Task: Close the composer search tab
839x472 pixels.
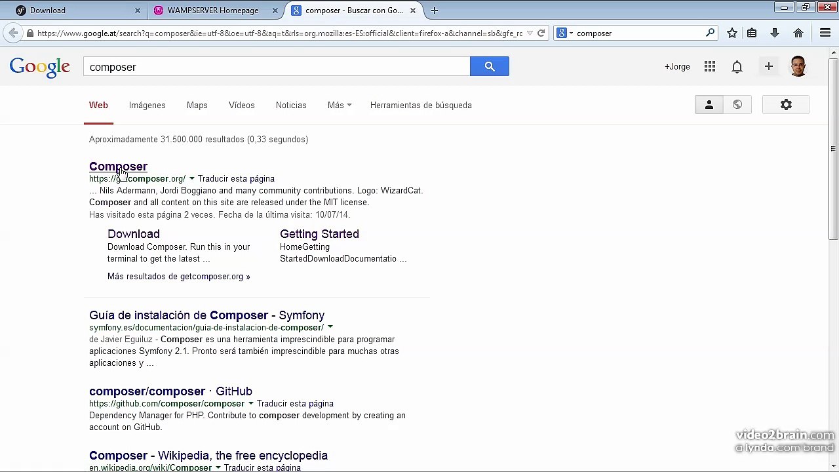Action: pyautogui.click(x=413, y=10)
